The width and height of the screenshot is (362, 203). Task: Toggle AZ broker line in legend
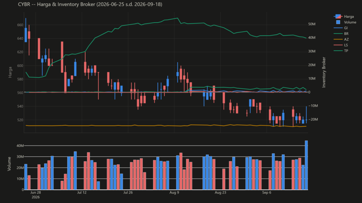[341, 39]
